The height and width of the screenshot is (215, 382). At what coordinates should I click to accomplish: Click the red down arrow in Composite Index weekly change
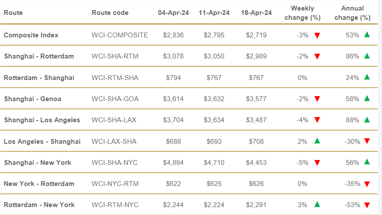pos(317,35)
